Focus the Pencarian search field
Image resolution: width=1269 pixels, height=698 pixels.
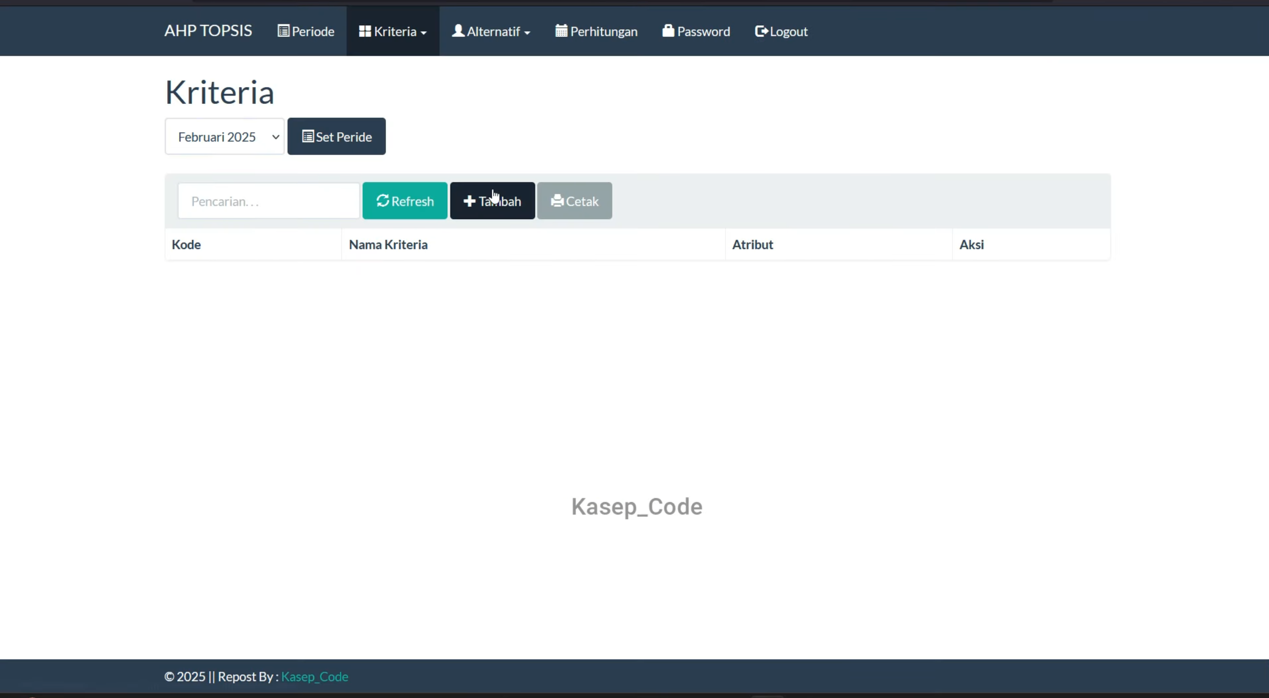[x=269, y=201]
